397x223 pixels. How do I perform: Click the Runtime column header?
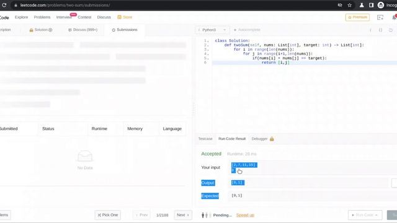[99, 129]
